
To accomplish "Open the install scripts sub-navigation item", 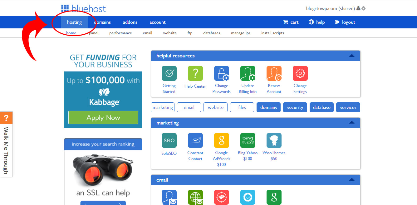I will (x=273, y=33).
